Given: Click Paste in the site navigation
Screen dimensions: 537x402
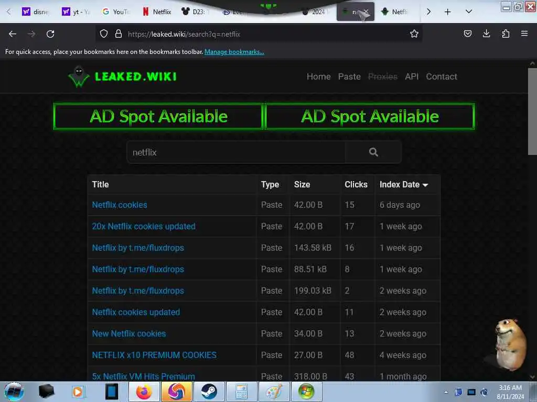Looking at the screenshot, I should [x=349, y=76].
